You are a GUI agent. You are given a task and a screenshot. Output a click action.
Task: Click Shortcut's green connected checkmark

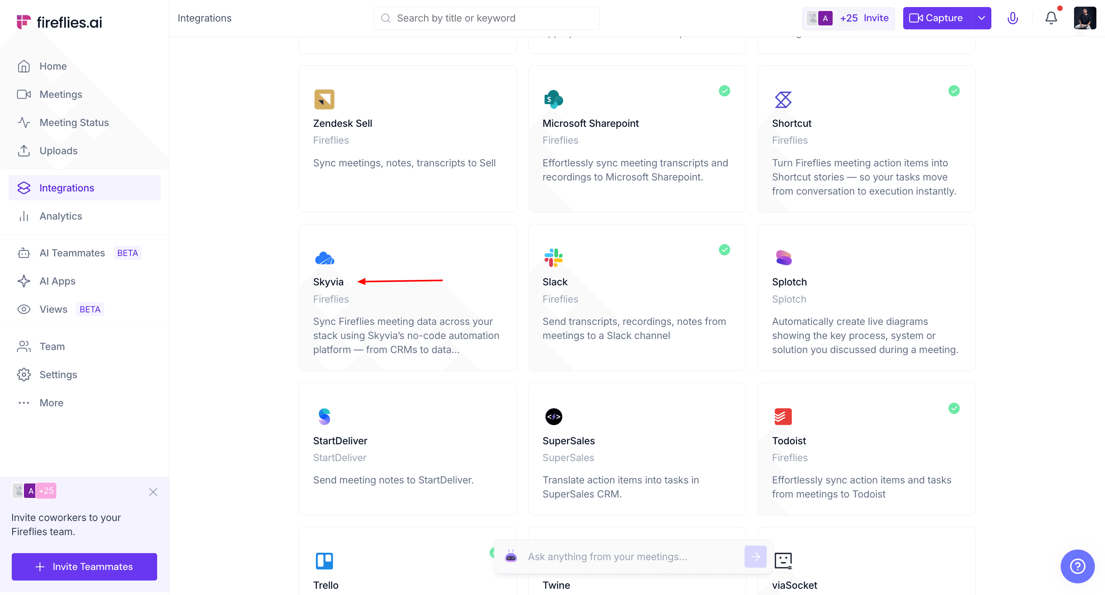(x=954, y=91)
